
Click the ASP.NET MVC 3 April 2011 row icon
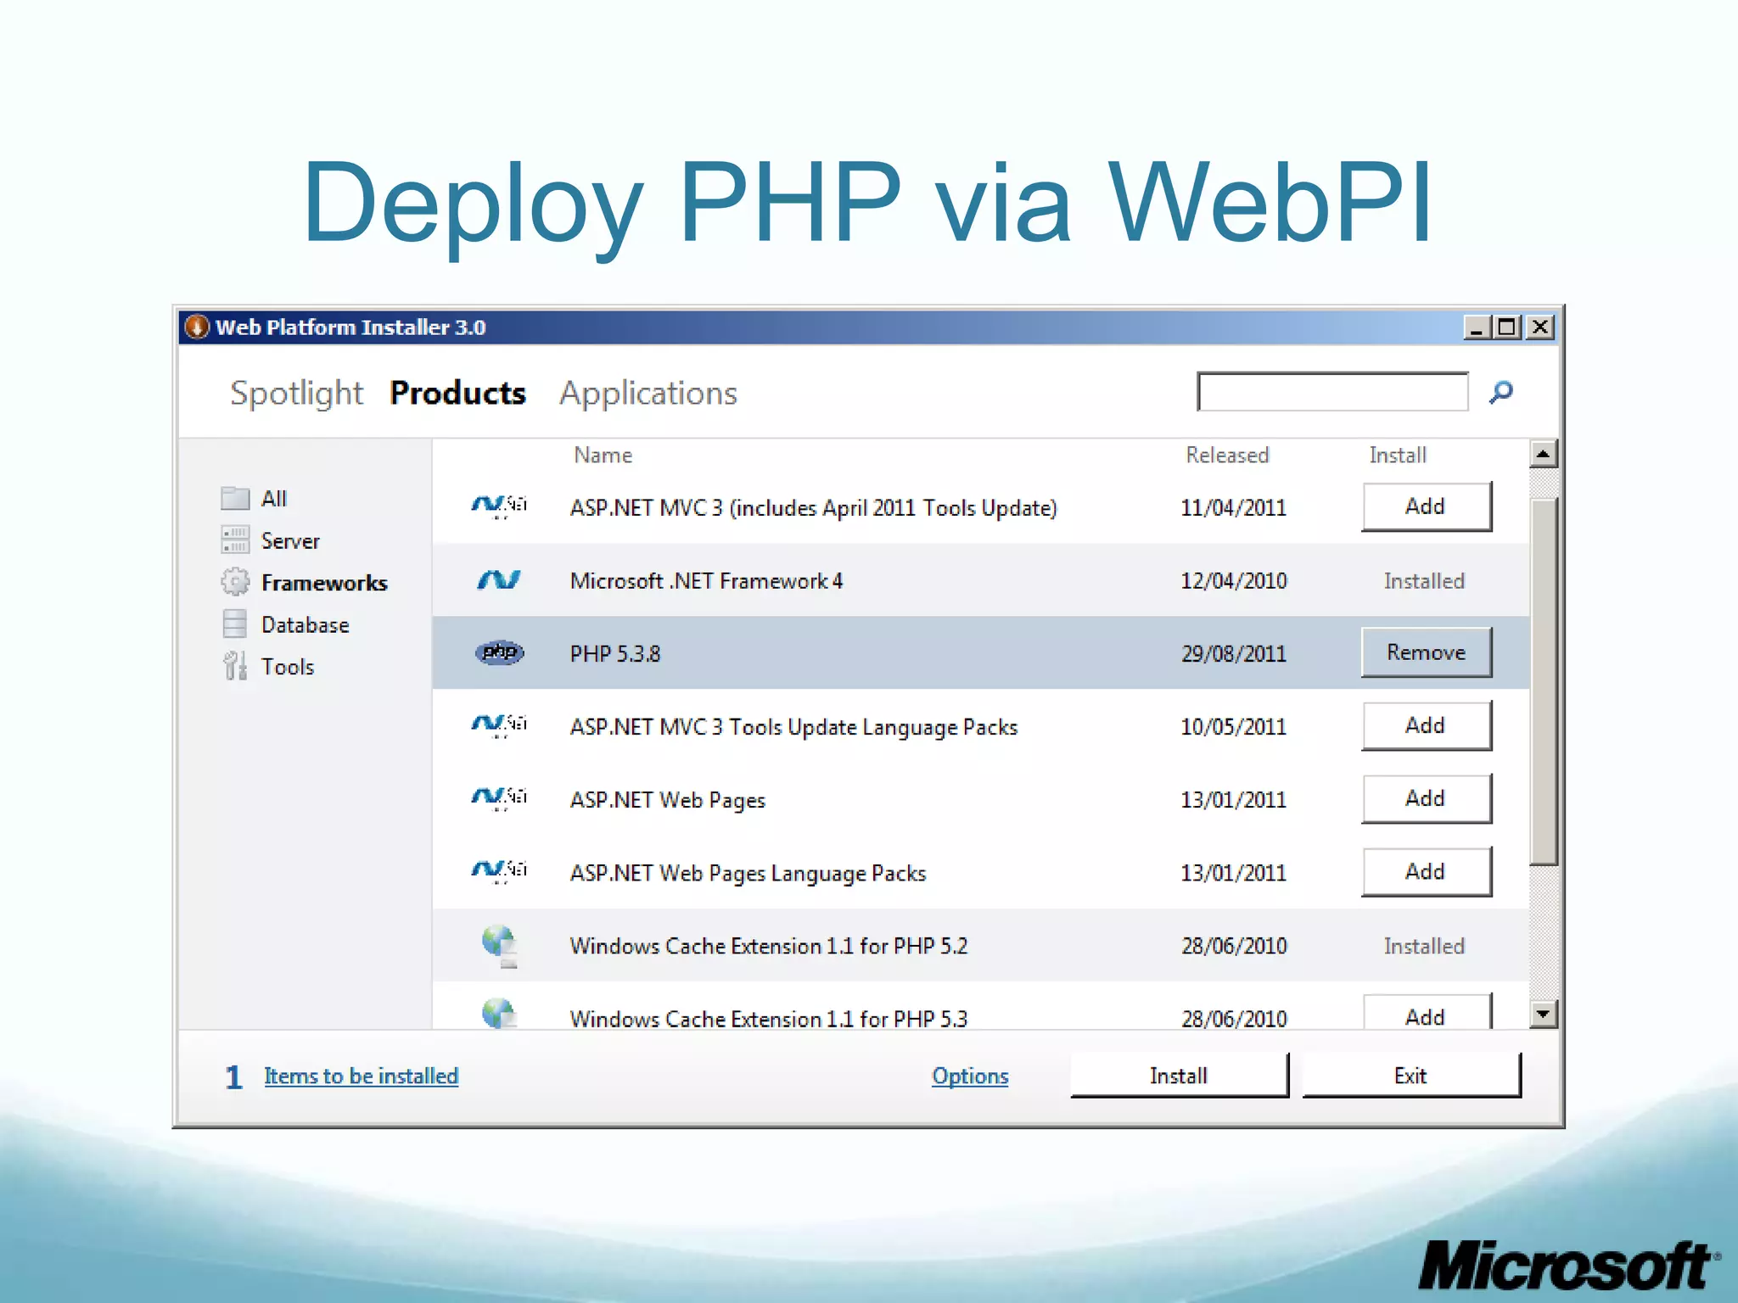click(499, 506)
